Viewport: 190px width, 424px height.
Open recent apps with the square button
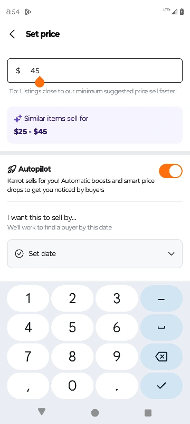(x=148, y=413)
